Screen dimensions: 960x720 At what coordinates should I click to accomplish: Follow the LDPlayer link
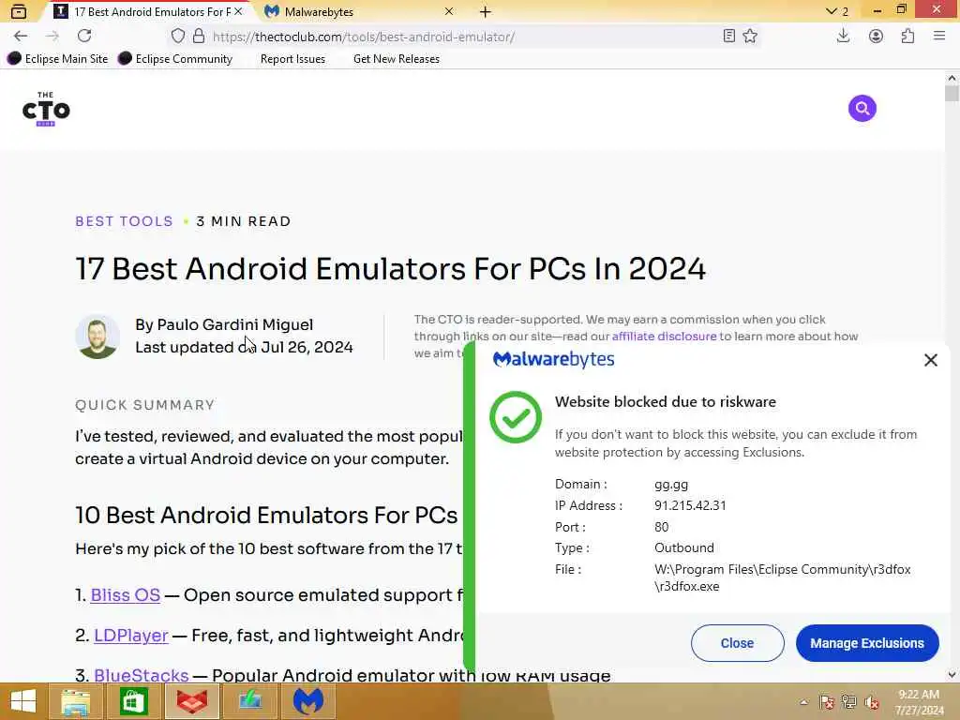[x=131, y=636]
